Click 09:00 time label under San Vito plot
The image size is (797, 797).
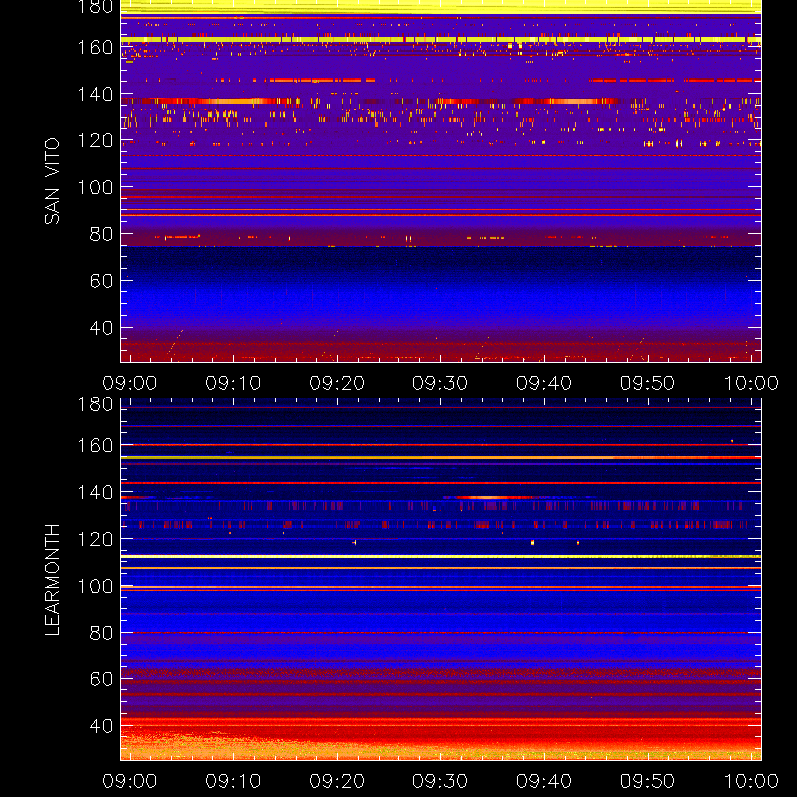[130, 383]
